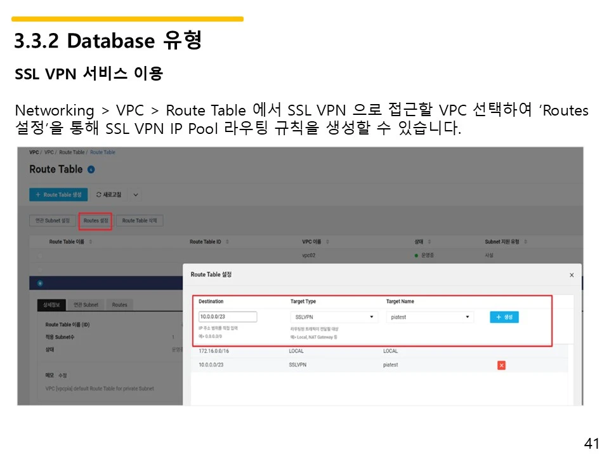This screenshot has width=609, height=457.
Task: Sort by Subnet 지원 유형 column
Action: pyautogui.click(x=525, y=242)
